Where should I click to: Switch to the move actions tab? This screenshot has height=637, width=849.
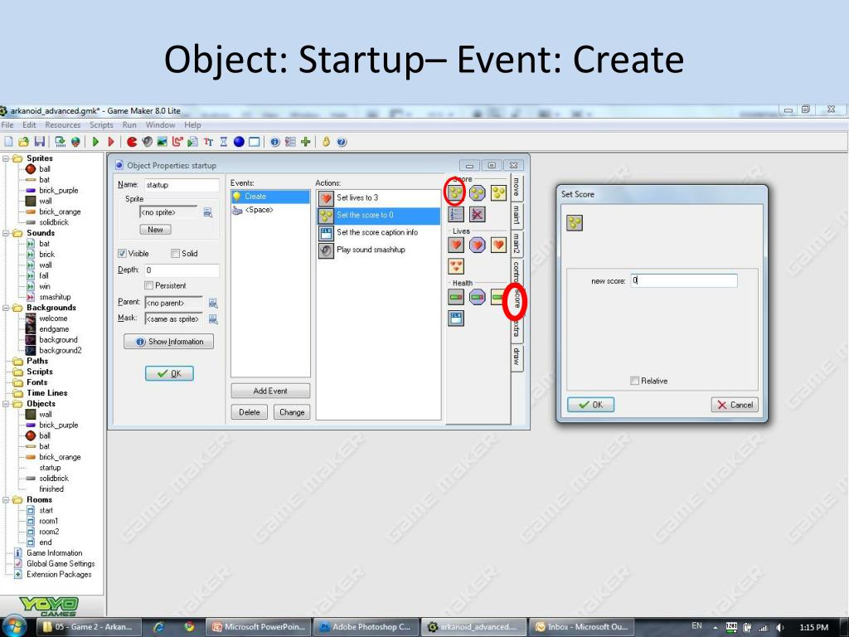pos(517,187)
